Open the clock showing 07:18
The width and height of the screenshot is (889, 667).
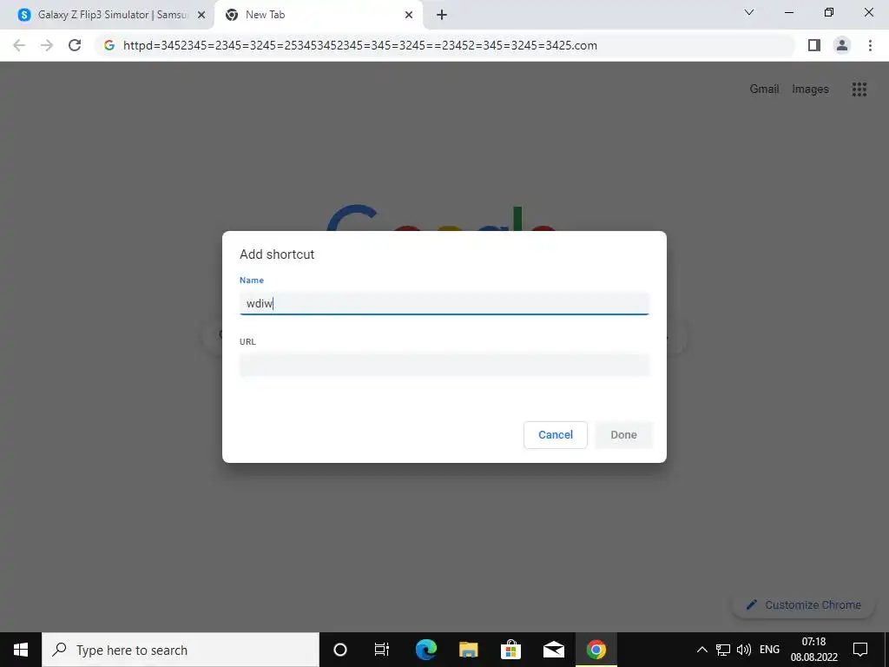(x=813, y=650)
